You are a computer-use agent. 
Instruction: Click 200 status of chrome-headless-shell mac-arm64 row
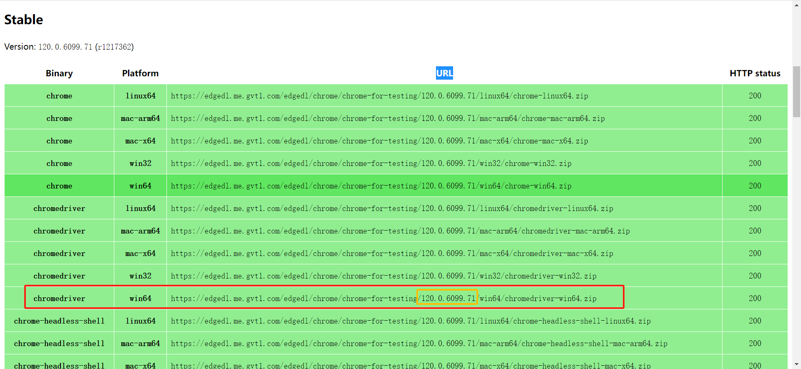click(x=755, y=344)
